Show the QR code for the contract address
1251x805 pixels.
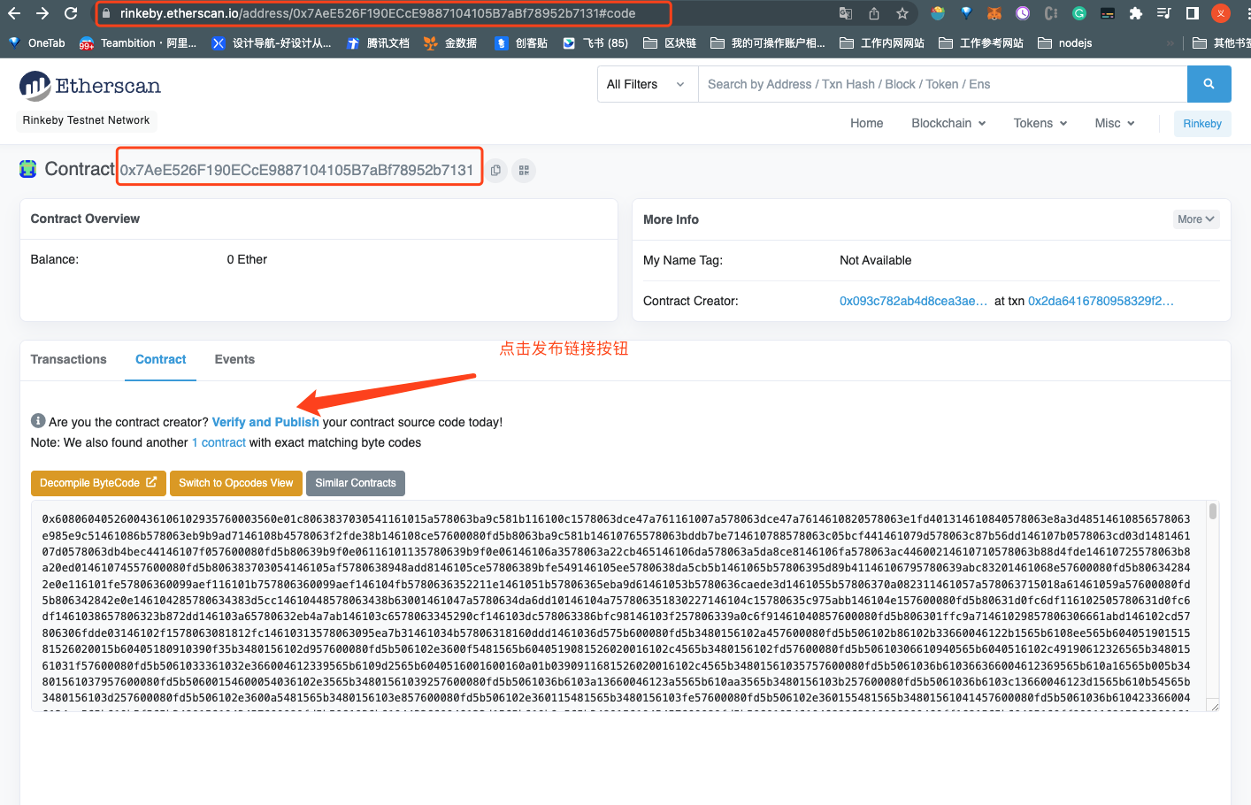pyautogui.click(x=524, y=171)
